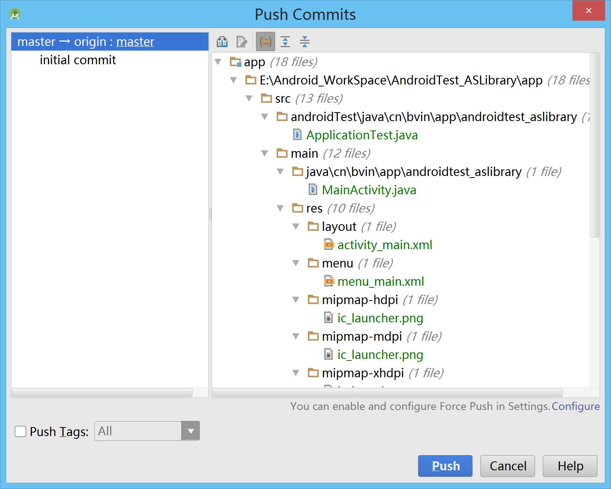611x489 pixels.
Task: Collapse the src folder node
Action: [x=249, y=99]
